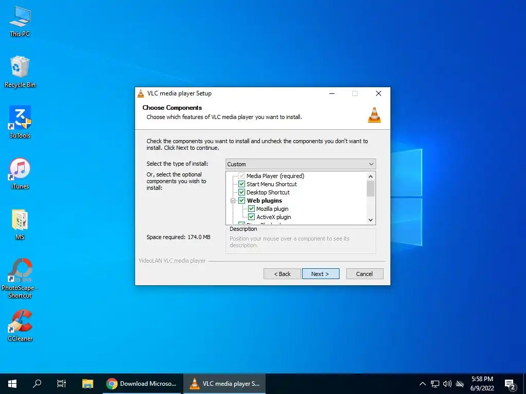The height and width of the screenshot is (394, 526).
Task: Open network status tray icon
Action: point(435,384)
